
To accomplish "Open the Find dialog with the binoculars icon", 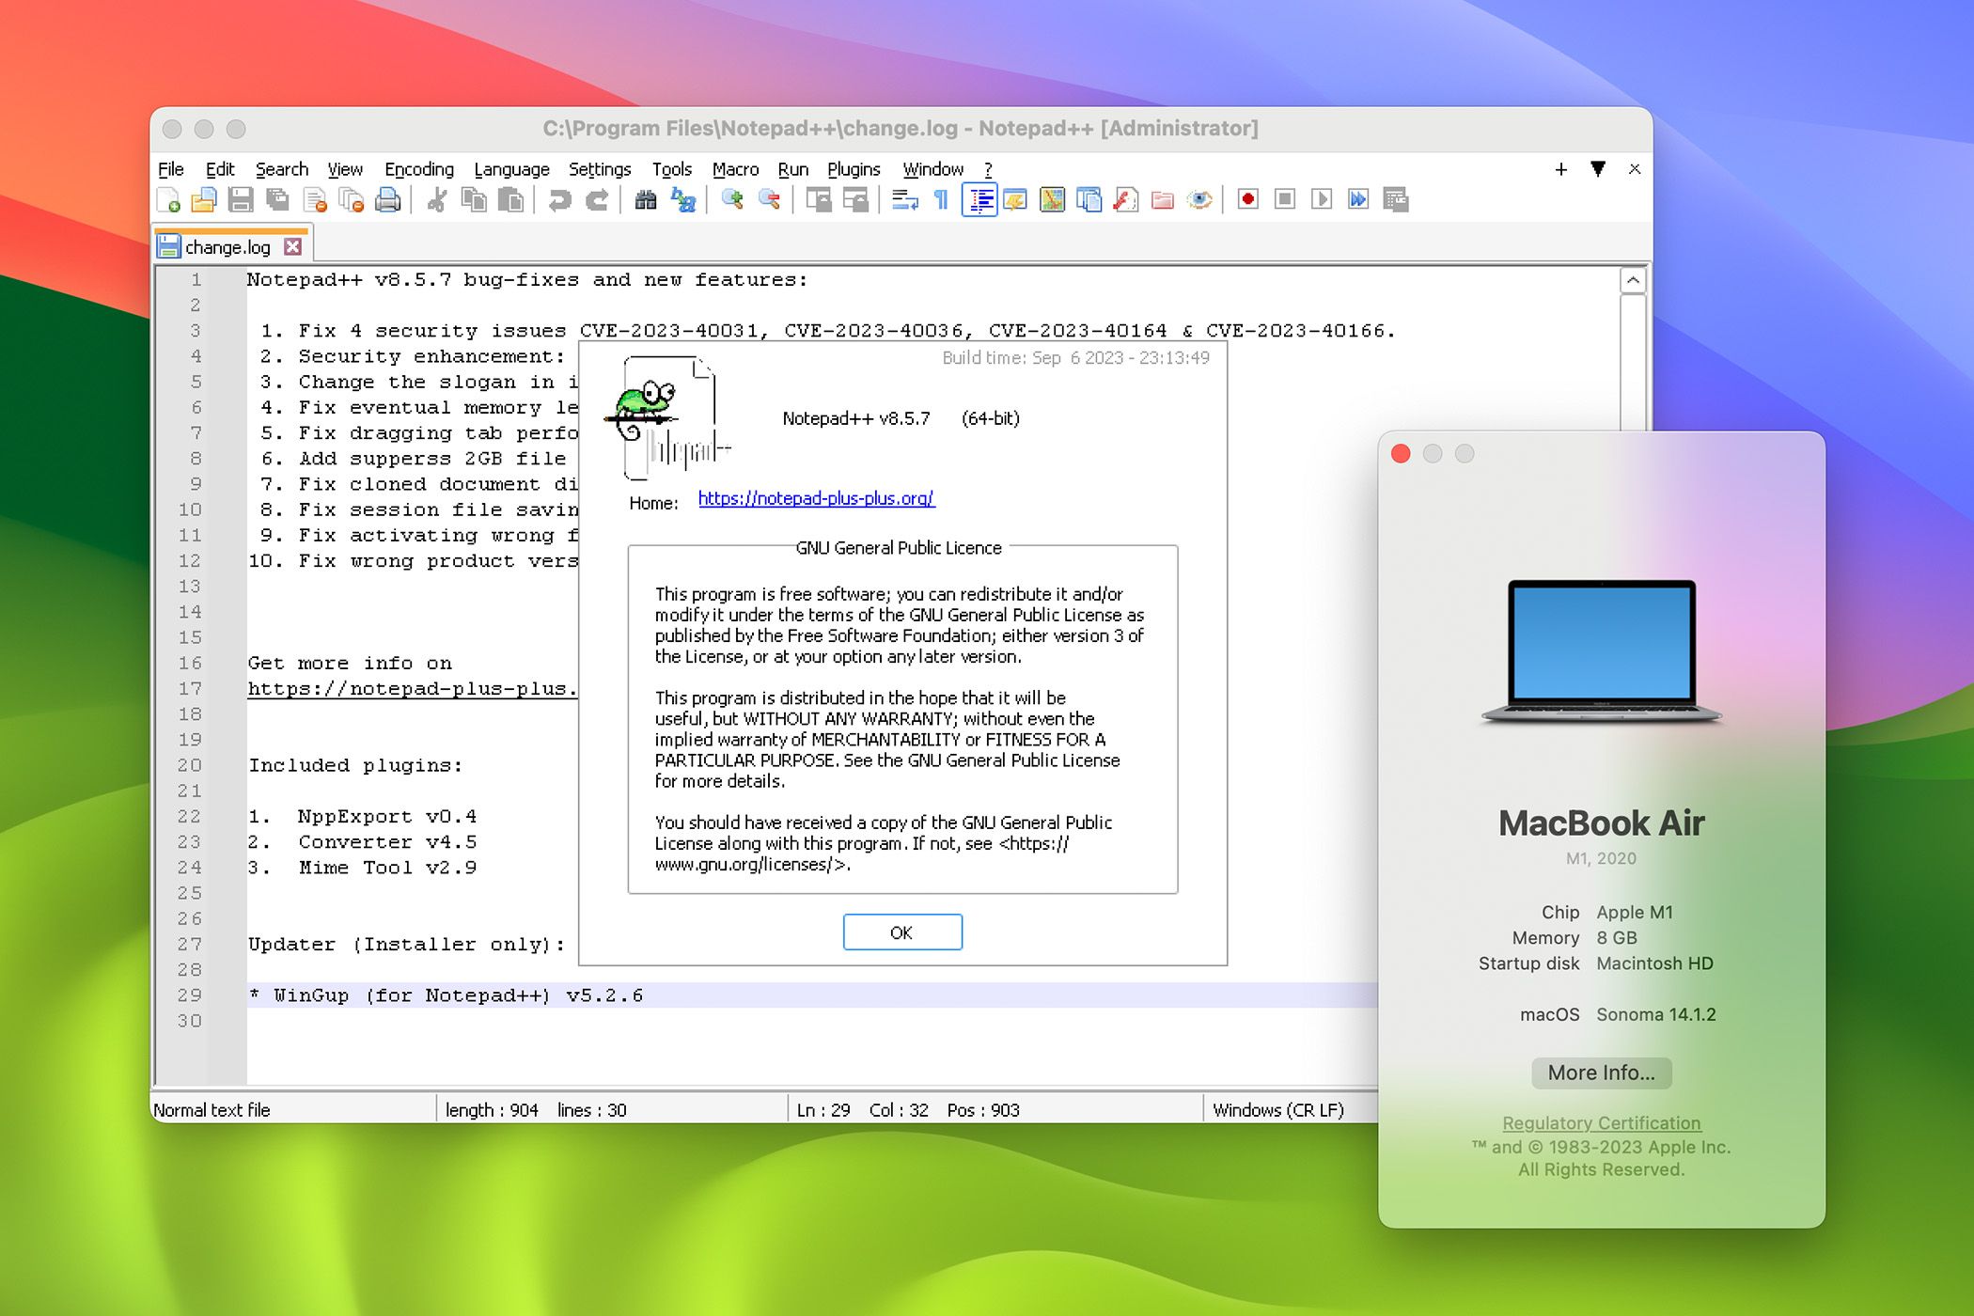I will (647, 199).
